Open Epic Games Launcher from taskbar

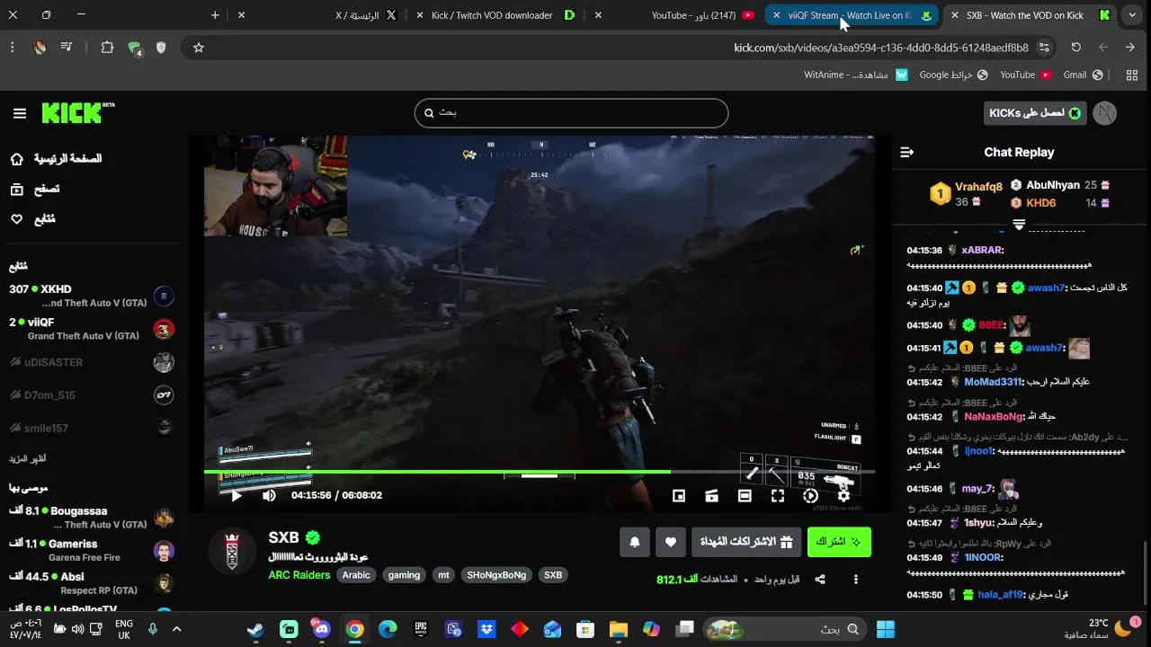(421, 629)
